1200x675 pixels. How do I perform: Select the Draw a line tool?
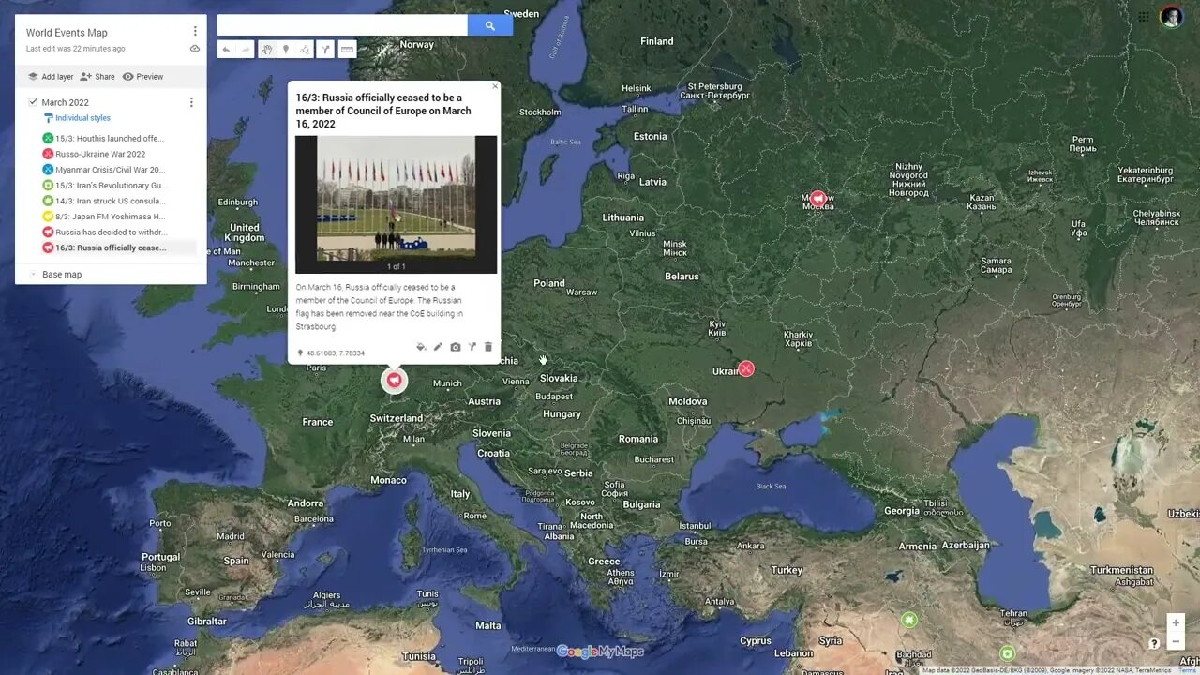coord(305,50)
